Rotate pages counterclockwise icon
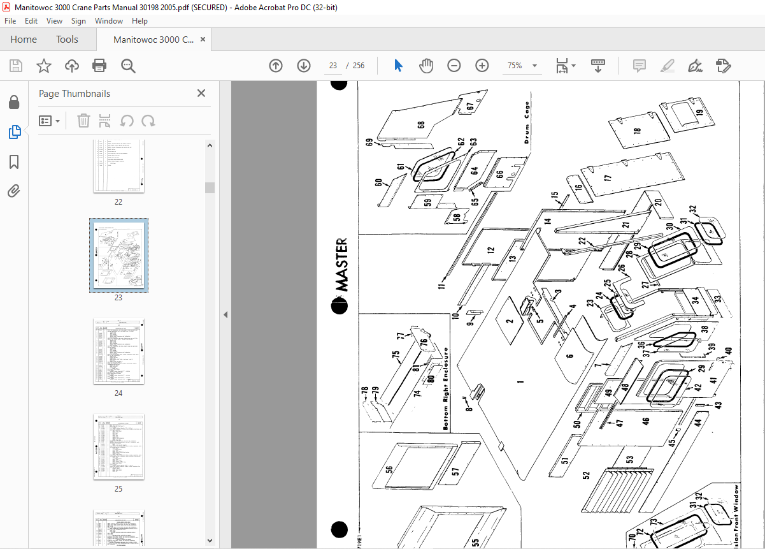Viewport: 765px width, 549px height. tap(127, 121)
